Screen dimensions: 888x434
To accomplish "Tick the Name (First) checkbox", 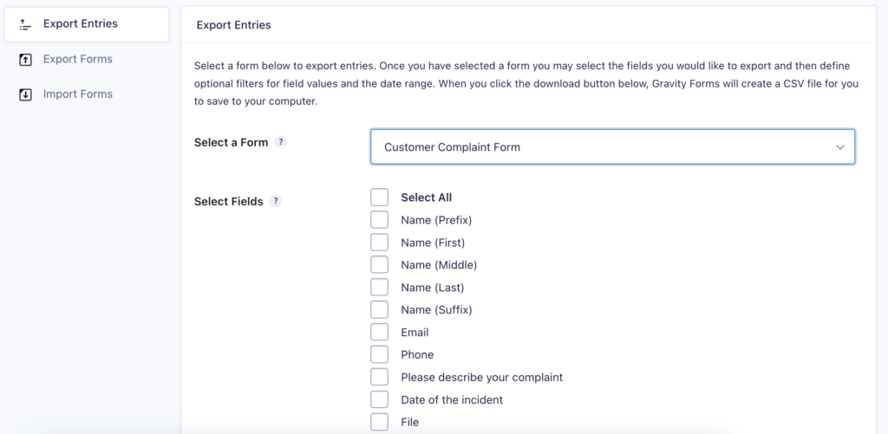I will [379, 243].
